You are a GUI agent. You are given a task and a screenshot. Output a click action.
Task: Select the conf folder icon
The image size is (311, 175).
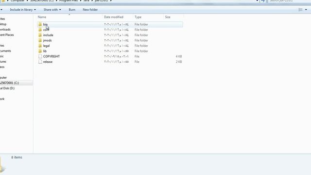pyautogui.click(x=40, y=30)
